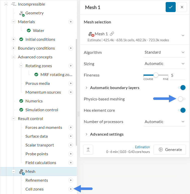190x194 pixels.
Task: Add a rotating zone using plus icon
Action: [71, 66]
